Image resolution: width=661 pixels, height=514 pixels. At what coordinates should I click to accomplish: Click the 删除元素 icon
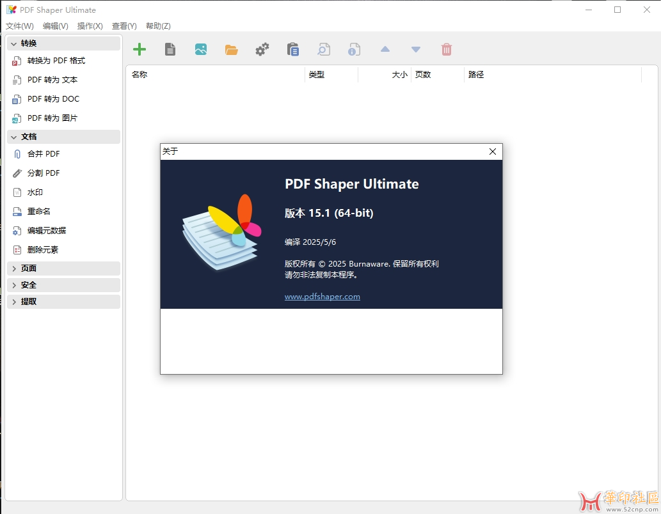tap(17, 250)
